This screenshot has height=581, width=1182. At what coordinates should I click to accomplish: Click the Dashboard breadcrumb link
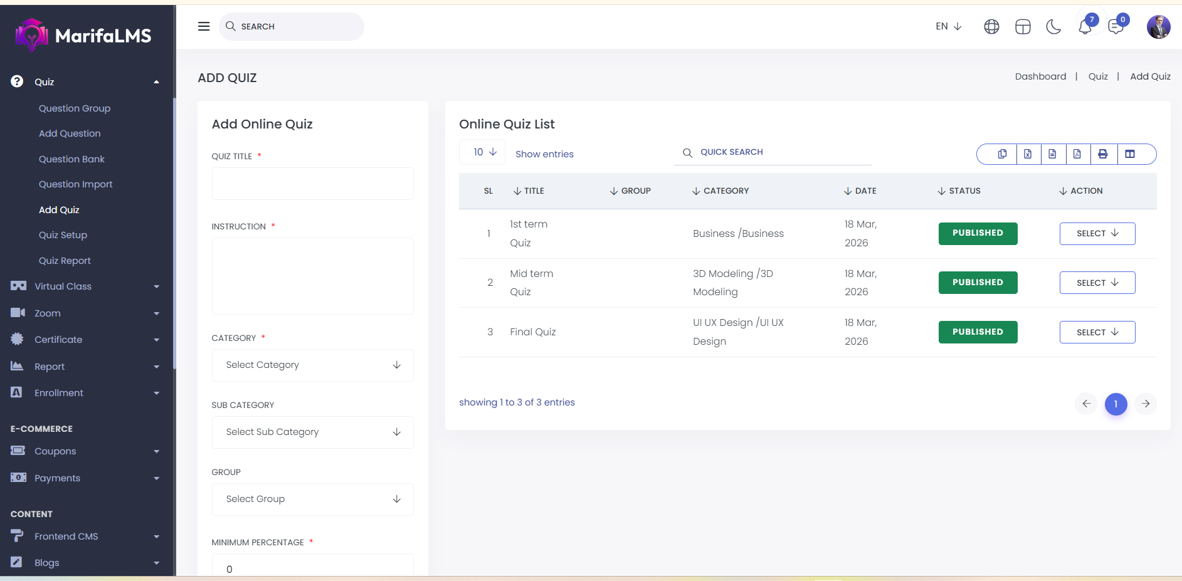pyautogui.click(x=1040, y=76)
